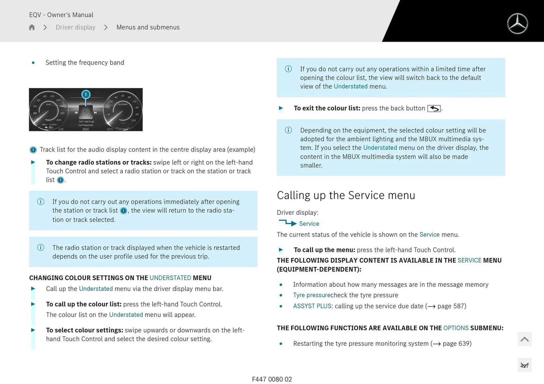This screenshot has height=384, width=544.
Task: Click UNDERSTATED link in colour settings heading
Action: point(170,278)
